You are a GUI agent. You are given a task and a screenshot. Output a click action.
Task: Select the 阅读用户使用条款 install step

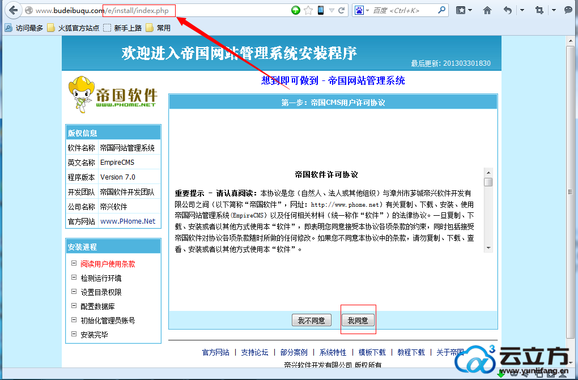coord(108,264)
